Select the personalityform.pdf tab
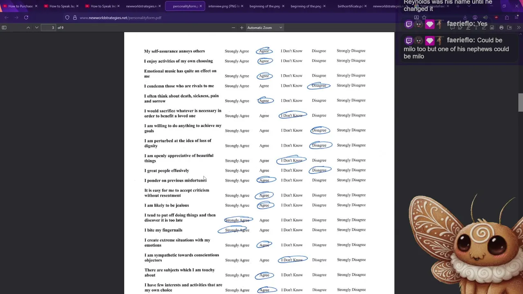The height and width of the screenshot is (294, 523). tap(185, 6)
